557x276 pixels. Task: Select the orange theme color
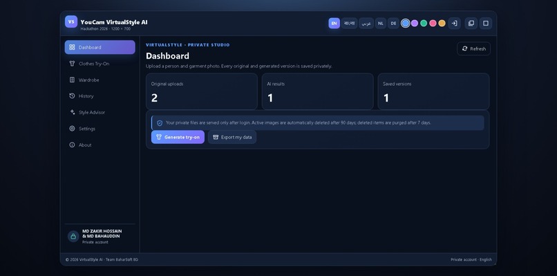(x=442, y=23)
